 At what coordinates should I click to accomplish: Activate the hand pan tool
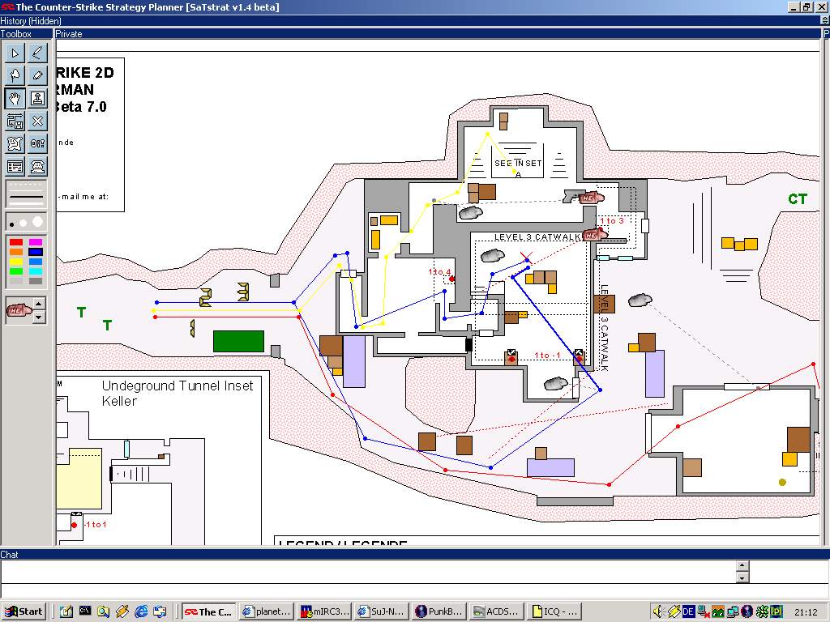[15, 98]
